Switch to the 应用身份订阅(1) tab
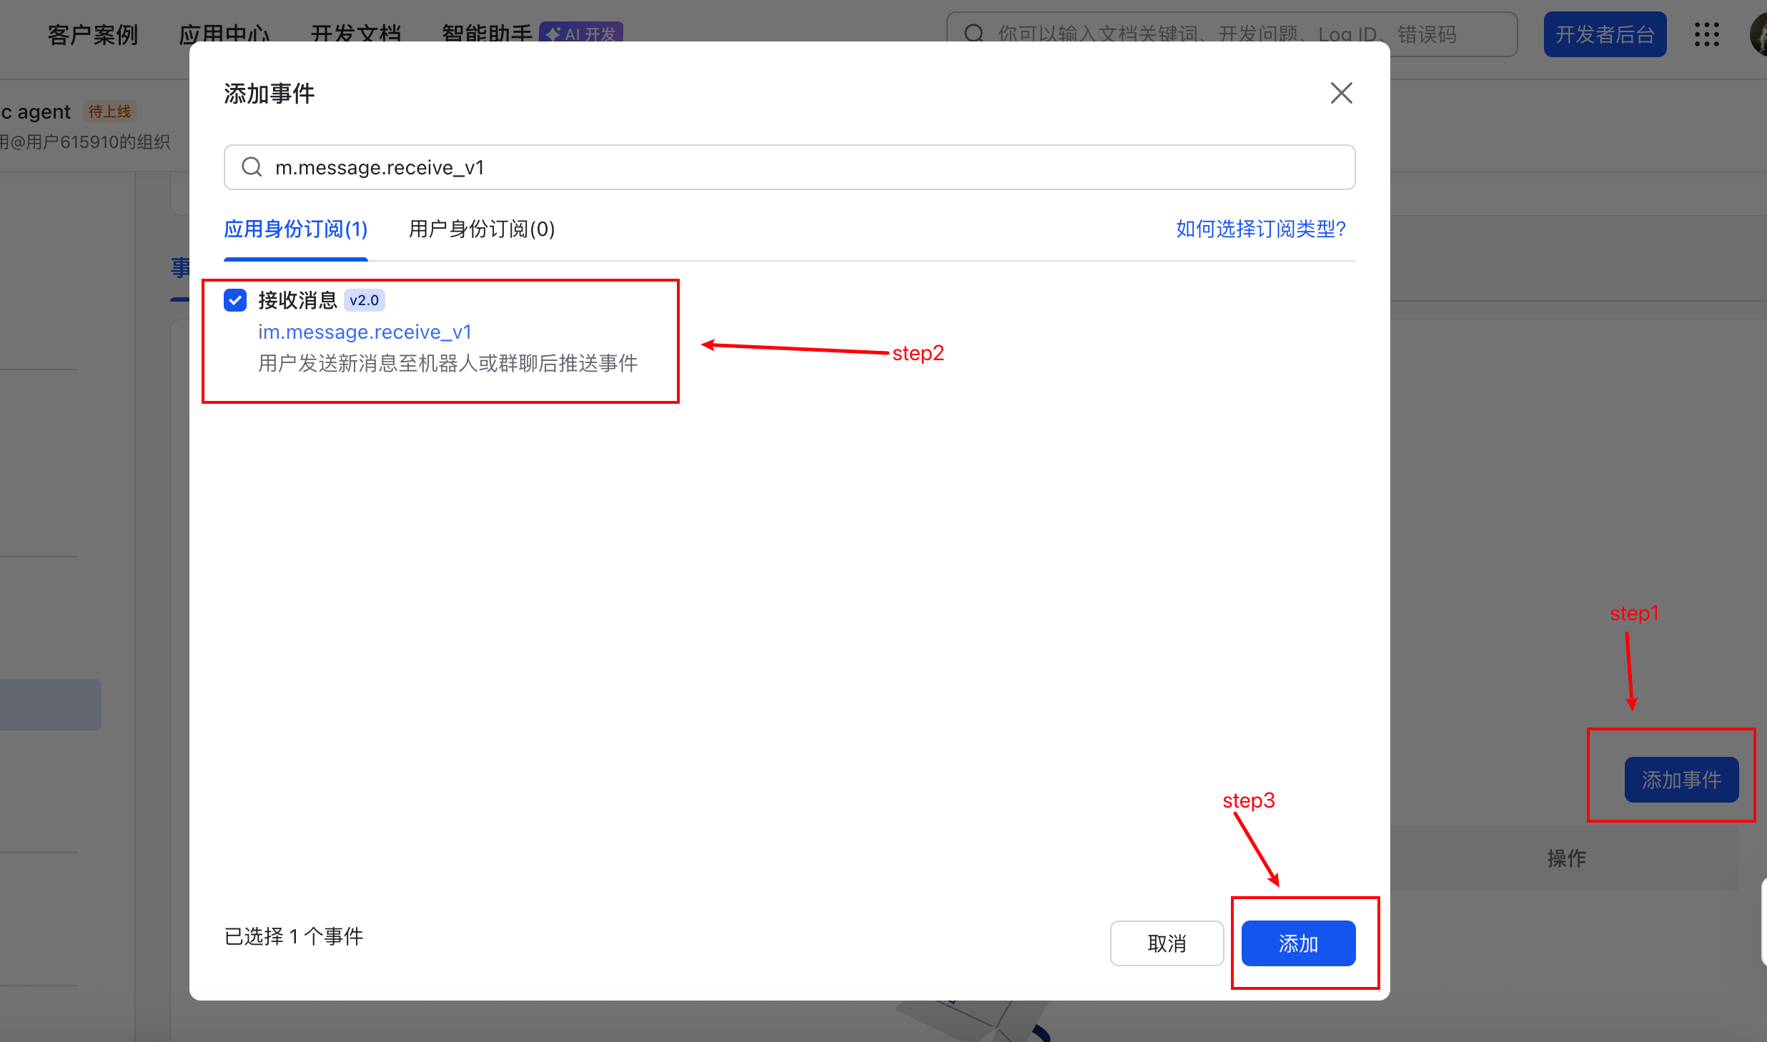Image resolution: width=1767 pixels, height=1042 pixels. point(295,229)
